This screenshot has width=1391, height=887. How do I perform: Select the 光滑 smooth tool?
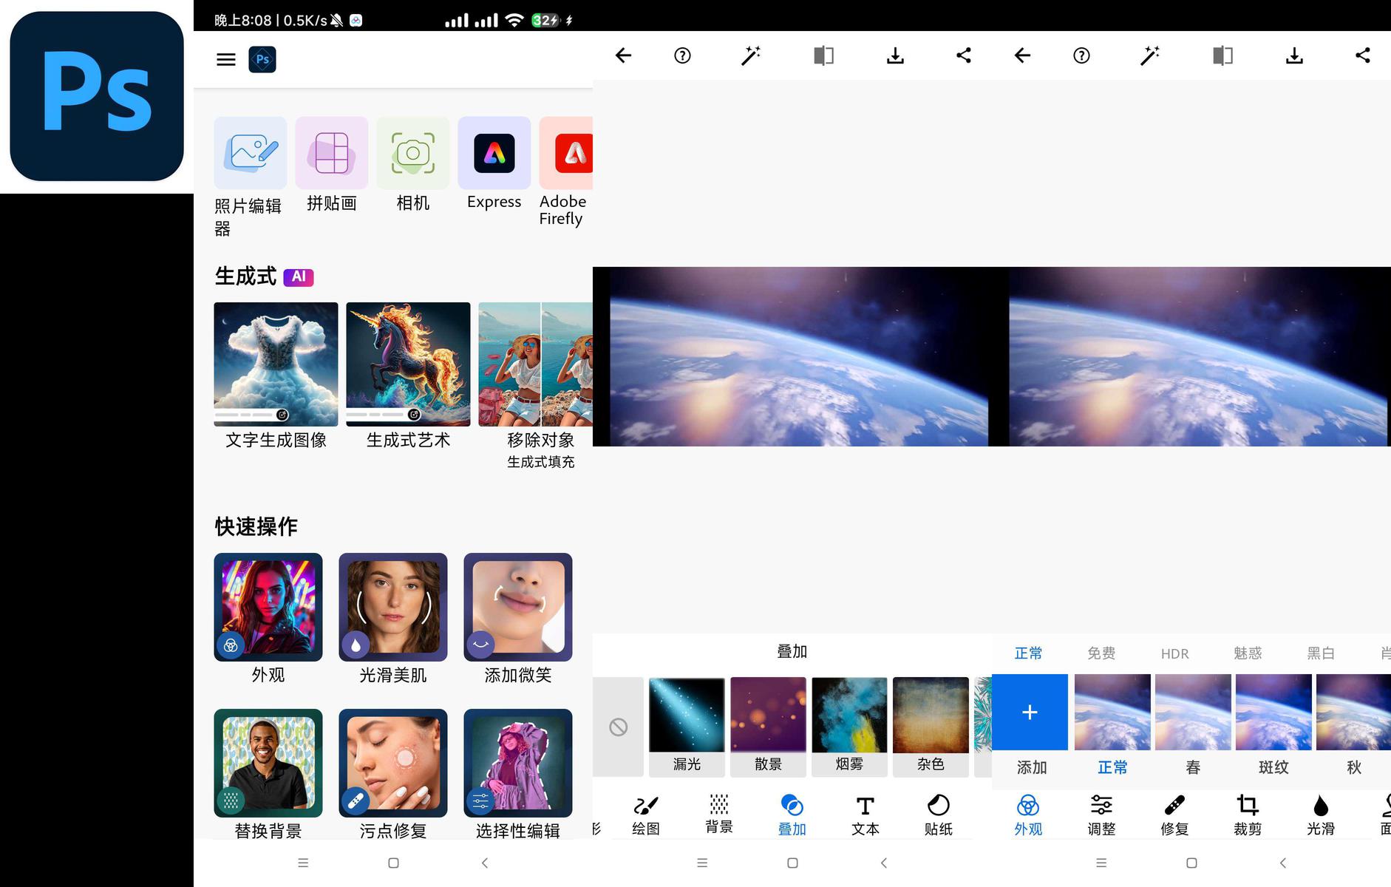click(x=1321, y=815)
